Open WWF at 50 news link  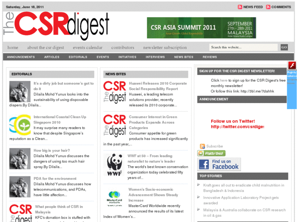151,158
